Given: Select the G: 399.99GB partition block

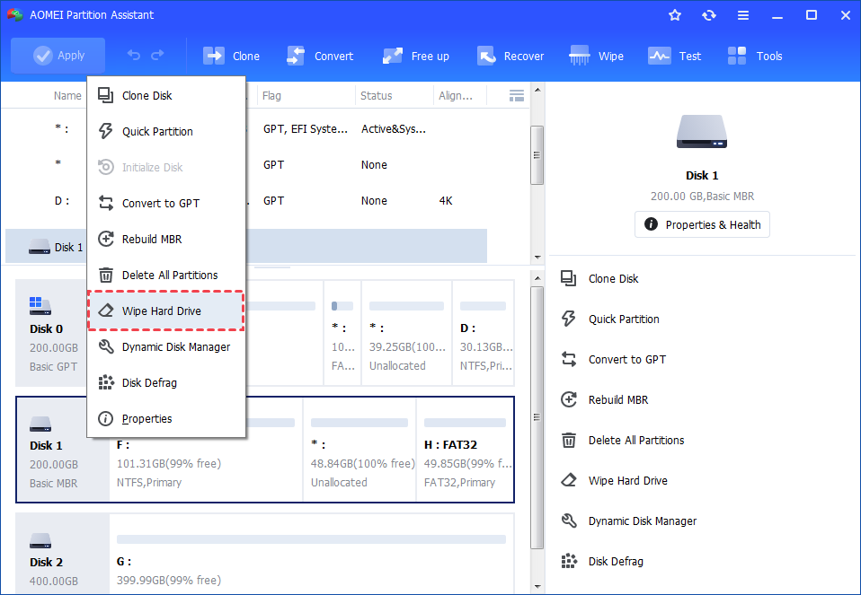Looking at the screenshot, I should [x=311, y=554].
